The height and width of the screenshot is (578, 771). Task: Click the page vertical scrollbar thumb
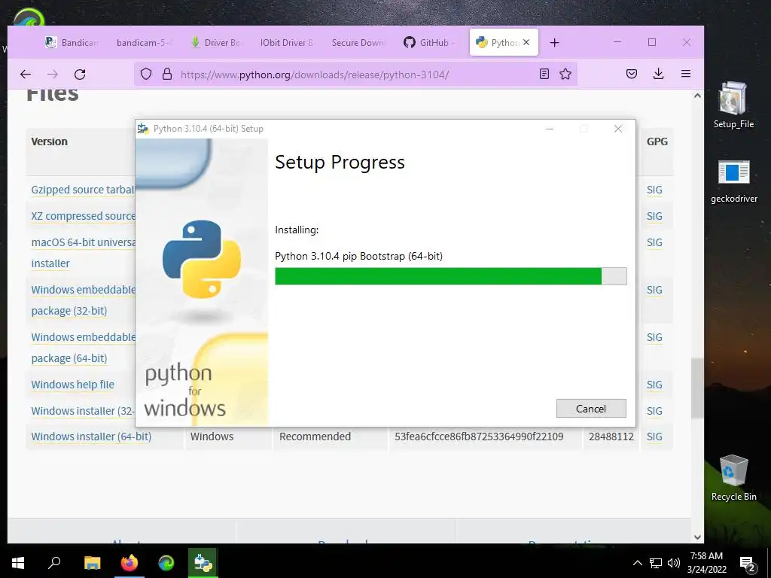click(696, 388)
